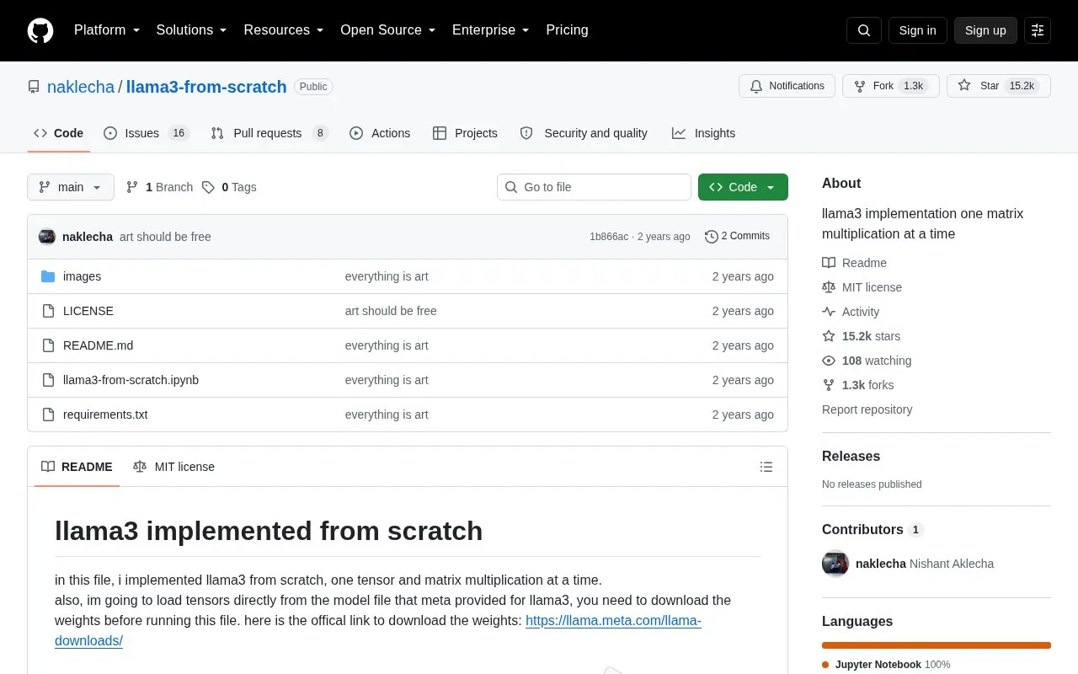The image size is (1078, 674).
Task: Open the GitHub home logo
Action: coord(40,30)
